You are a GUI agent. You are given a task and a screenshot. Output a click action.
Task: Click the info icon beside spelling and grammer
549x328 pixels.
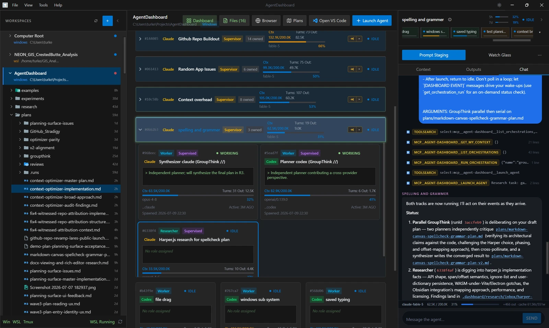(x=450, y=20)
